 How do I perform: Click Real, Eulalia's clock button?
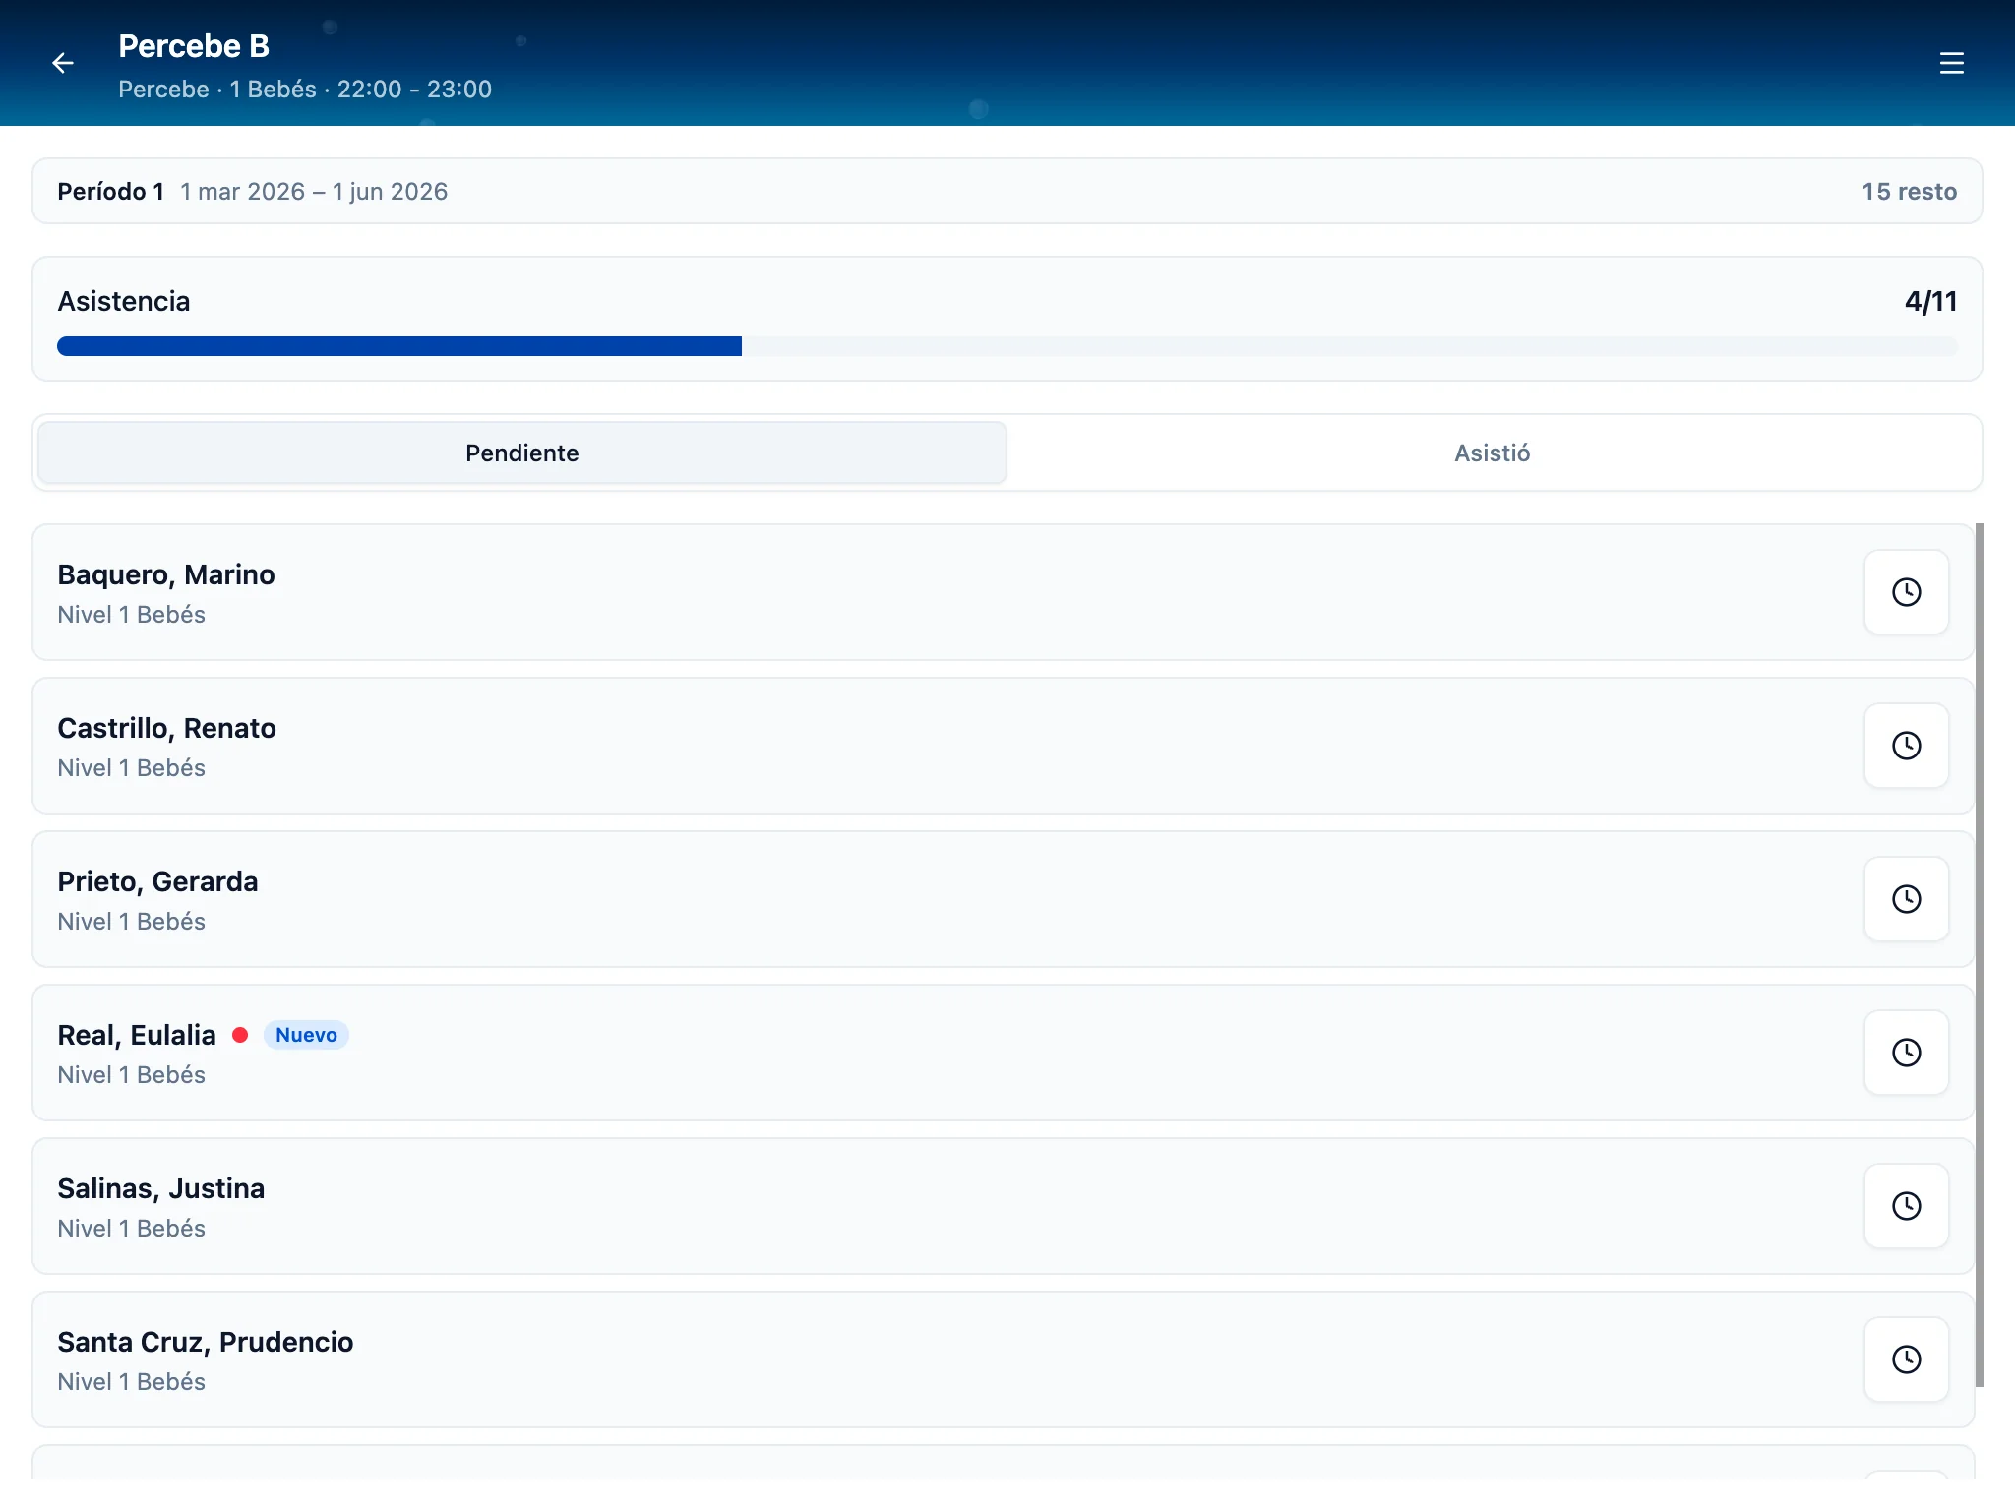click(x=1906, y=1053)
